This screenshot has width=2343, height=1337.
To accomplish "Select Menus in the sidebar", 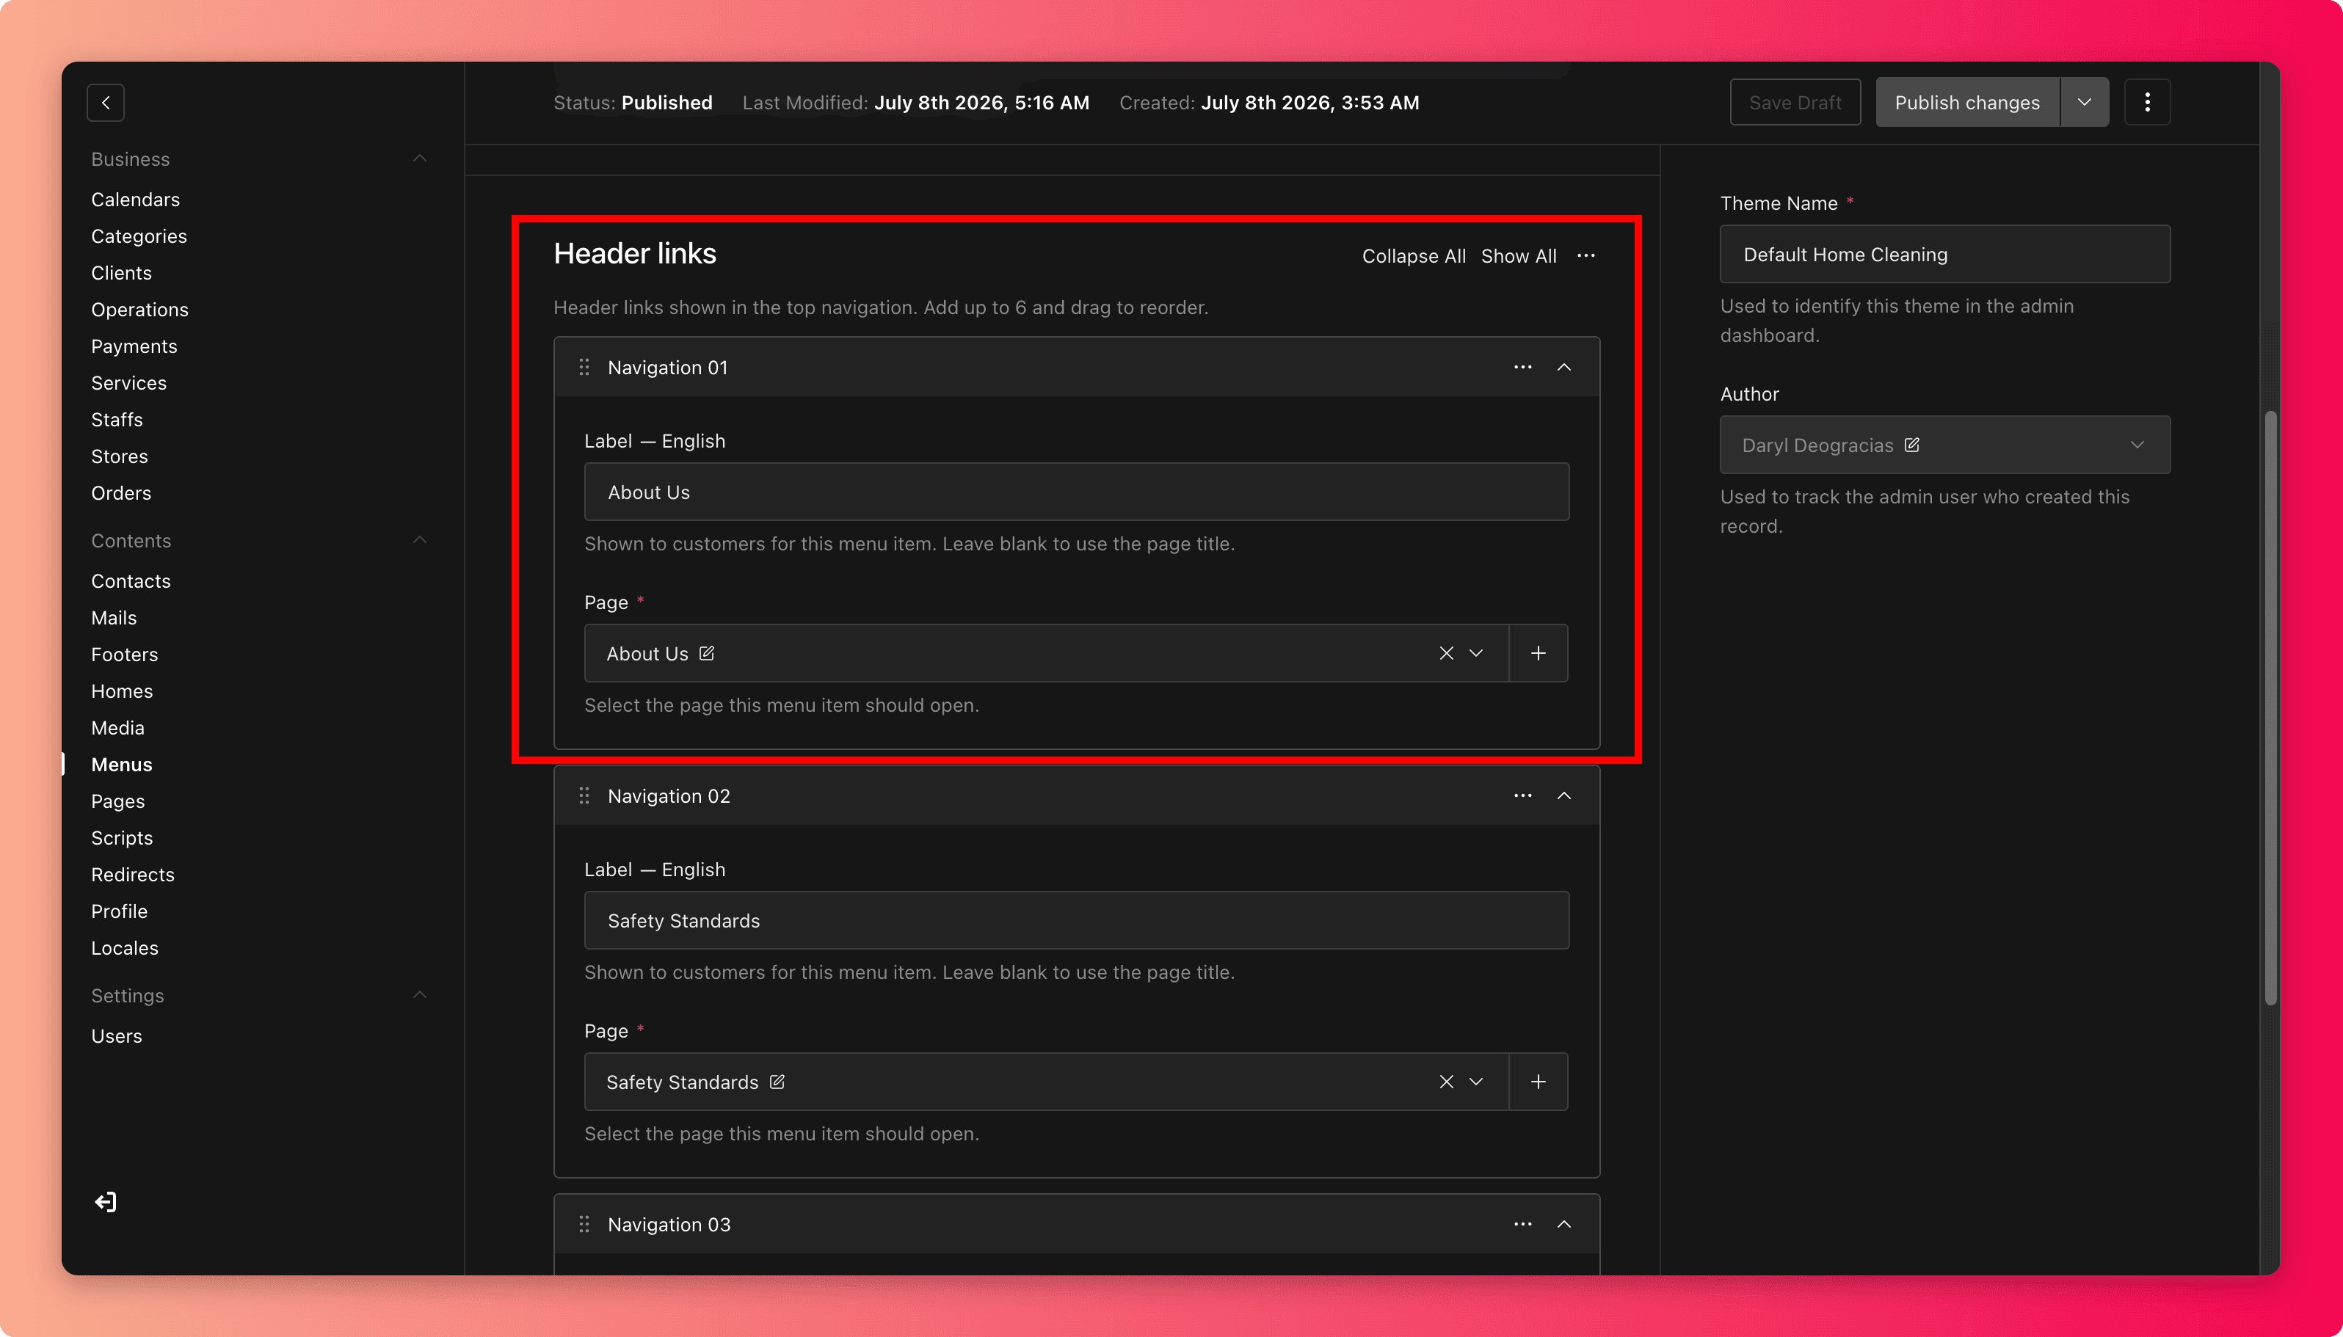I will [x=121, y=765].
